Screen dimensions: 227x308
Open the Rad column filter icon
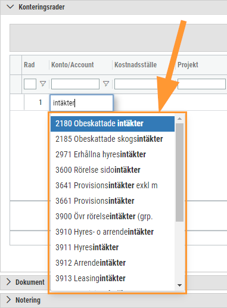tap(43, 84)
